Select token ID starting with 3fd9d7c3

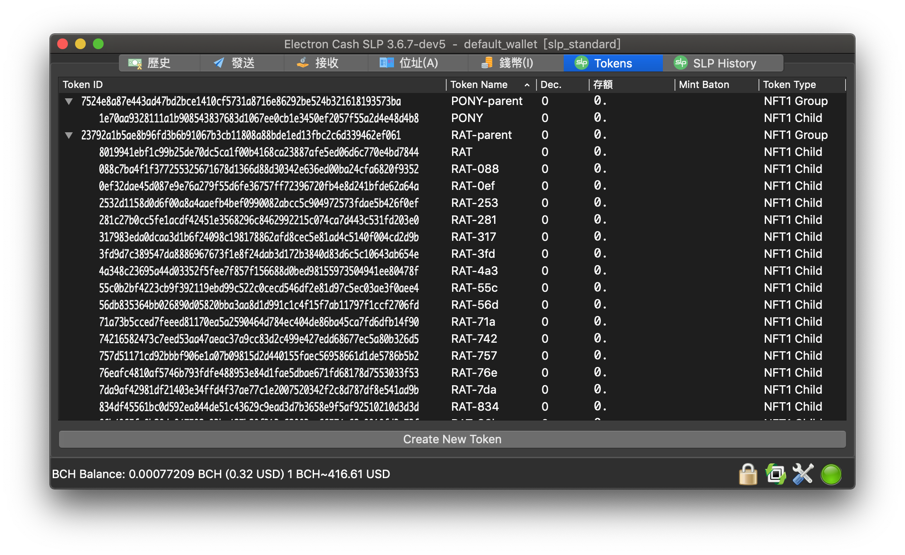(x=259, y=254)
